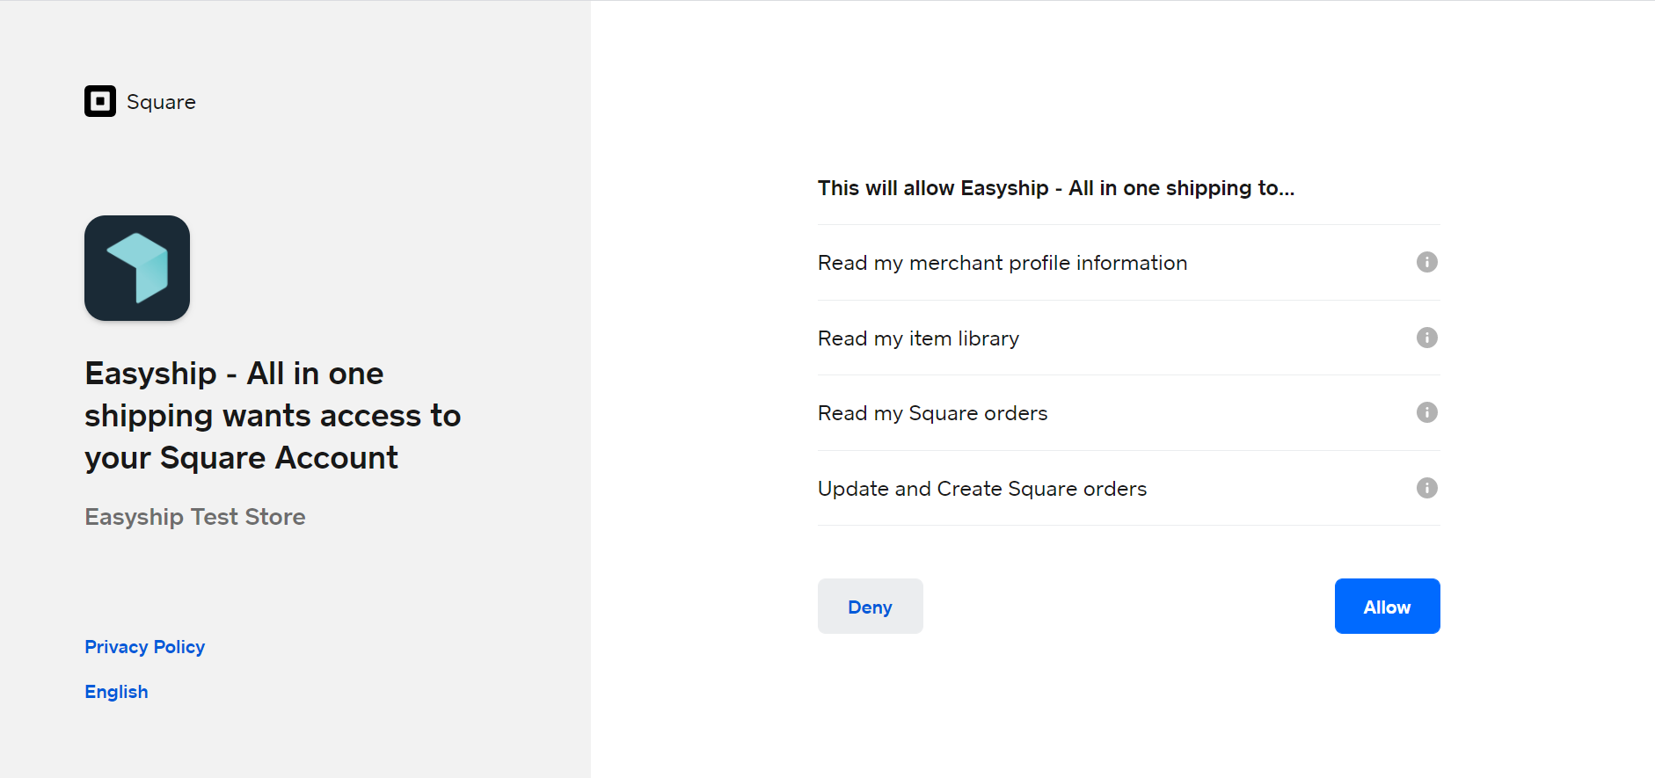Deny Easyship access request
This screenshot has width=1655, height=778.
(x=870, y=607)
